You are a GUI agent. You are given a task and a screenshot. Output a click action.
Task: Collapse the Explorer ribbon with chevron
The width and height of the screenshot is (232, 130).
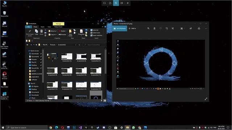pos(103,27)
